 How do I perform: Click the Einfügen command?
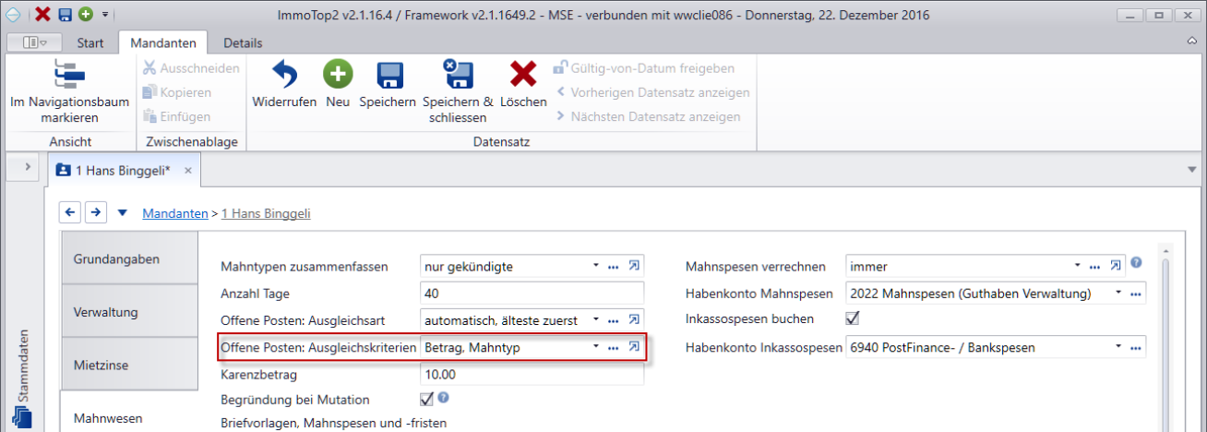pyautogui.click(x=176, y=116)
